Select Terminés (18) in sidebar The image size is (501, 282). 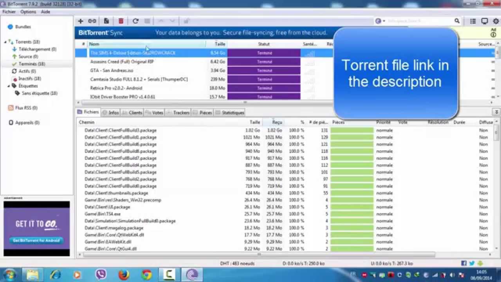coord(32,64)
